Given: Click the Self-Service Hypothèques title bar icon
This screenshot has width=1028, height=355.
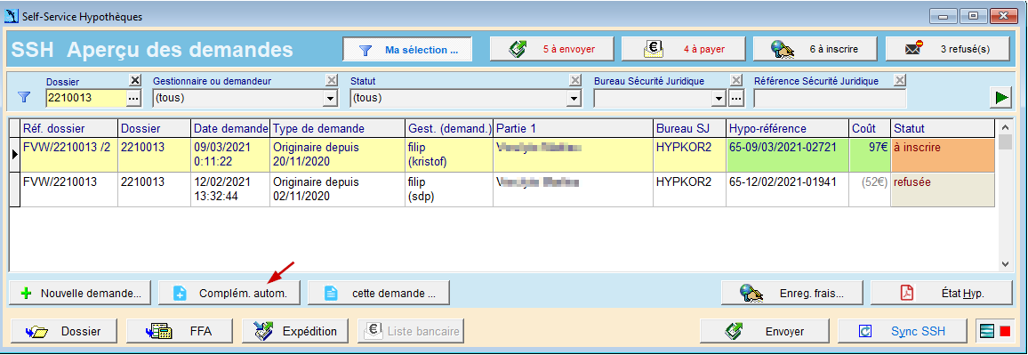Looking at the screenshot, I should (12, 16).
